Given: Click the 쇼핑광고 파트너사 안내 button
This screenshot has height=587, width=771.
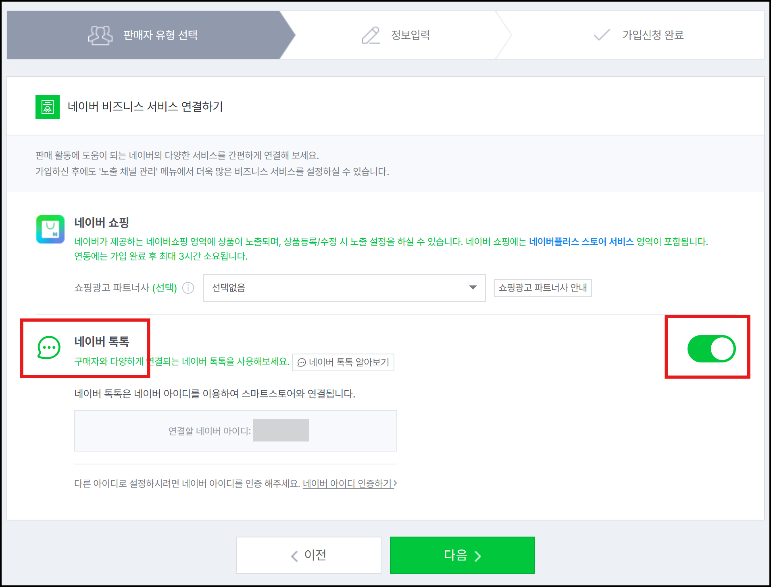Looking at the screenshot, I should (543, 288).
